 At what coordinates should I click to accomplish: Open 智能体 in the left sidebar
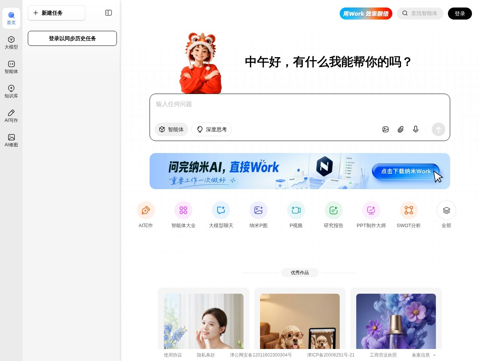click(11, 67)
